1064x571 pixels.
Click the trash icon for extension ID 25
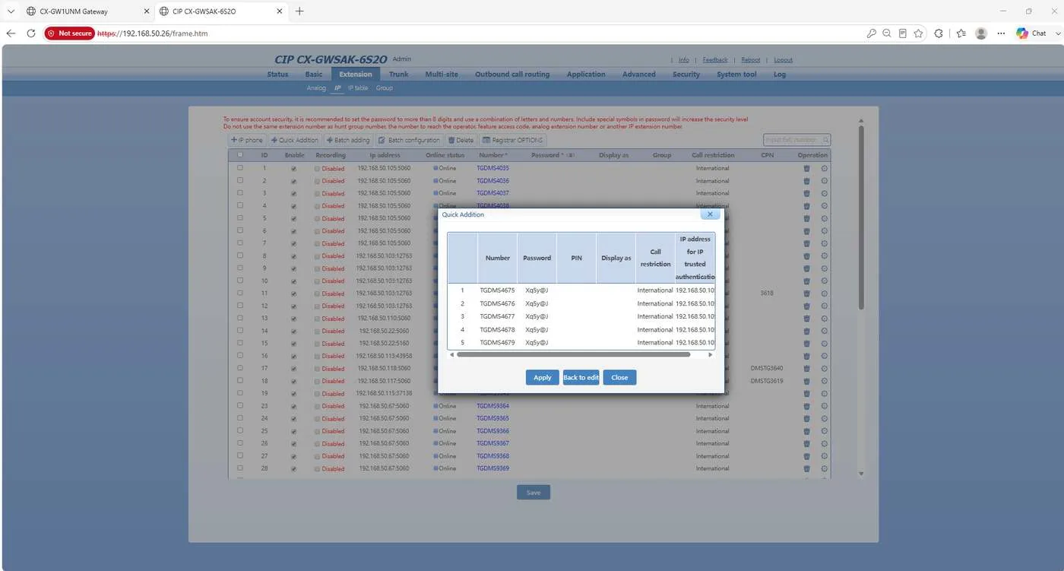click(806, 431)
